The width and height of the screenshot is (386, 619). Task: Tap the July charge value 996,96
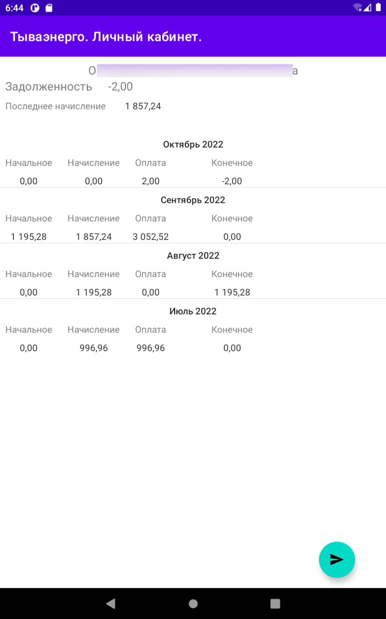[93, 348]
